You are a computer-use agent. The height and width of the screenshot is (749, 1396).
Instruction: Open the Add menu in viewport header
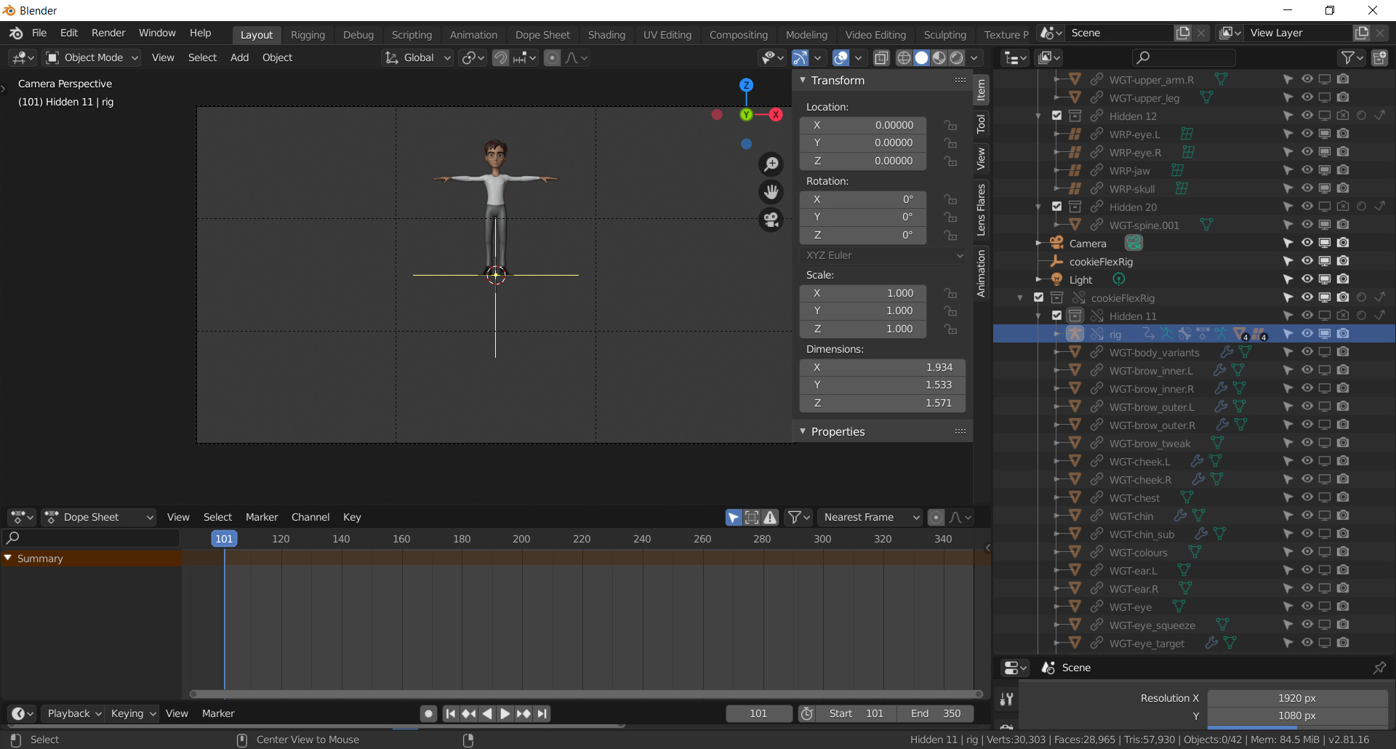(239, 57)
